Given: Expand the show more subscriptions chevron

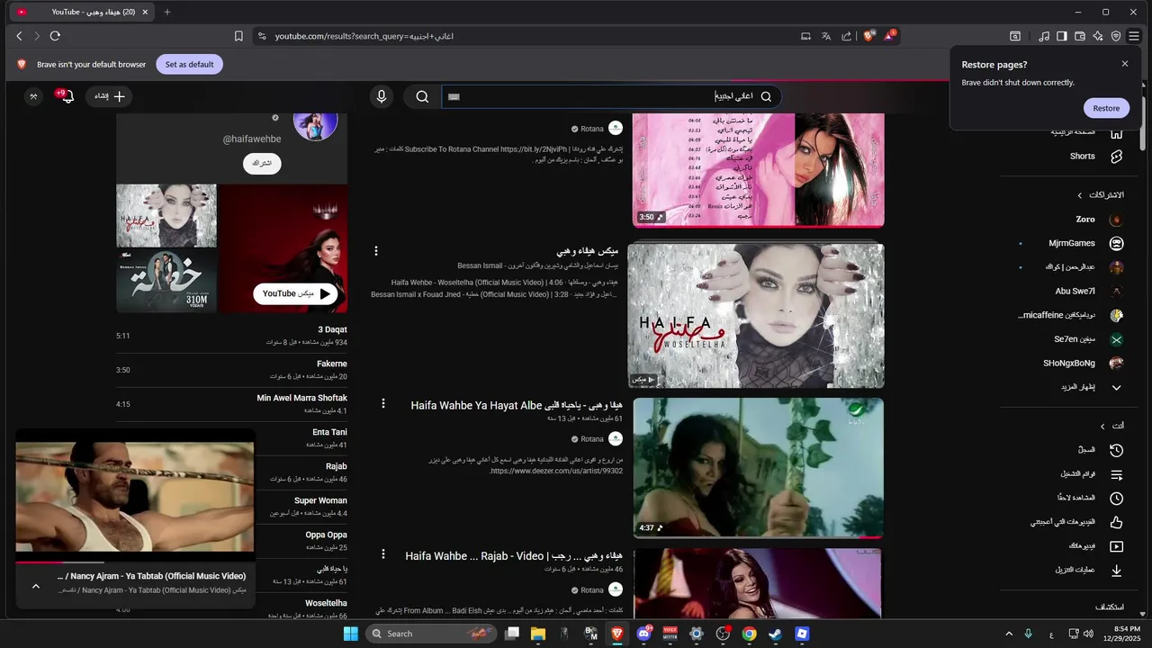Looking at the screenshot, I should click(x=1116, y=387).
